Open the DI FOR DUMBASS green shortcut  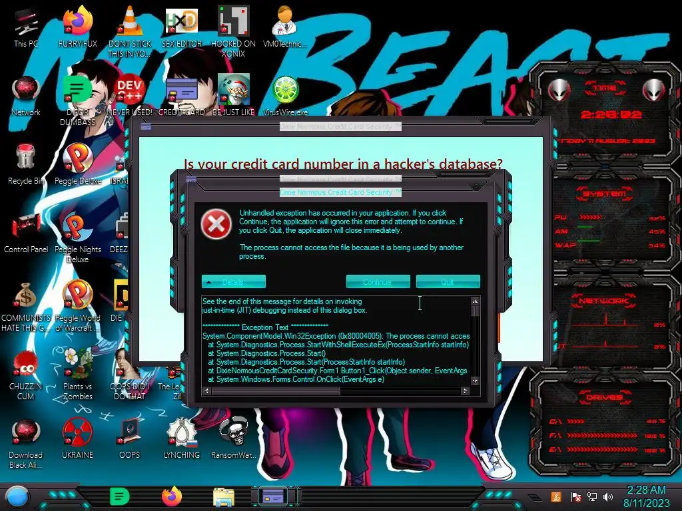(x=77, y=100)
